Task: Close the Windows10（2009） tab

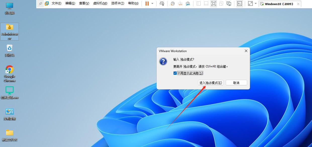Action: click(x=298, y=4)
